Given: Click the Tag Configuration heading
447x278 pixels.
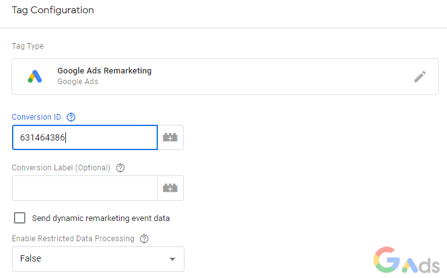Looking at the screenshot, I should tap(53, 10).
